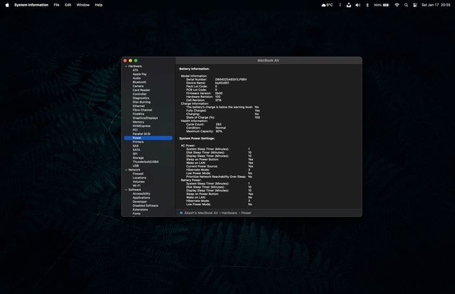Screen dimensions: 455x294
Task: Select Storage in the sidebar
Action: [138, 158]
